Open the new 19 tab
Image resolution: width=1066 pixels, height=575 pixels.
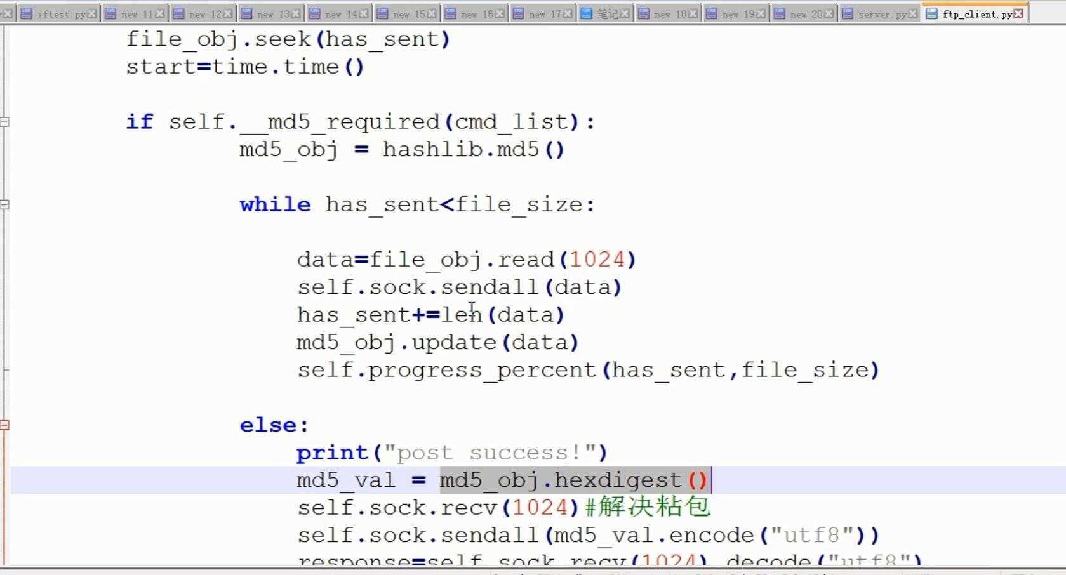(736, 14)
